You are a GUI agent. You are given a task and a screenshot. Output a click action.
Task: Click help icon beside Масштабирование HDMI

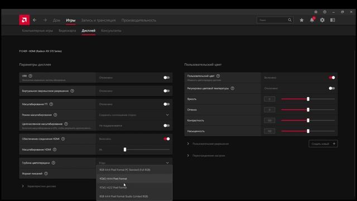[x=55, y=150]
